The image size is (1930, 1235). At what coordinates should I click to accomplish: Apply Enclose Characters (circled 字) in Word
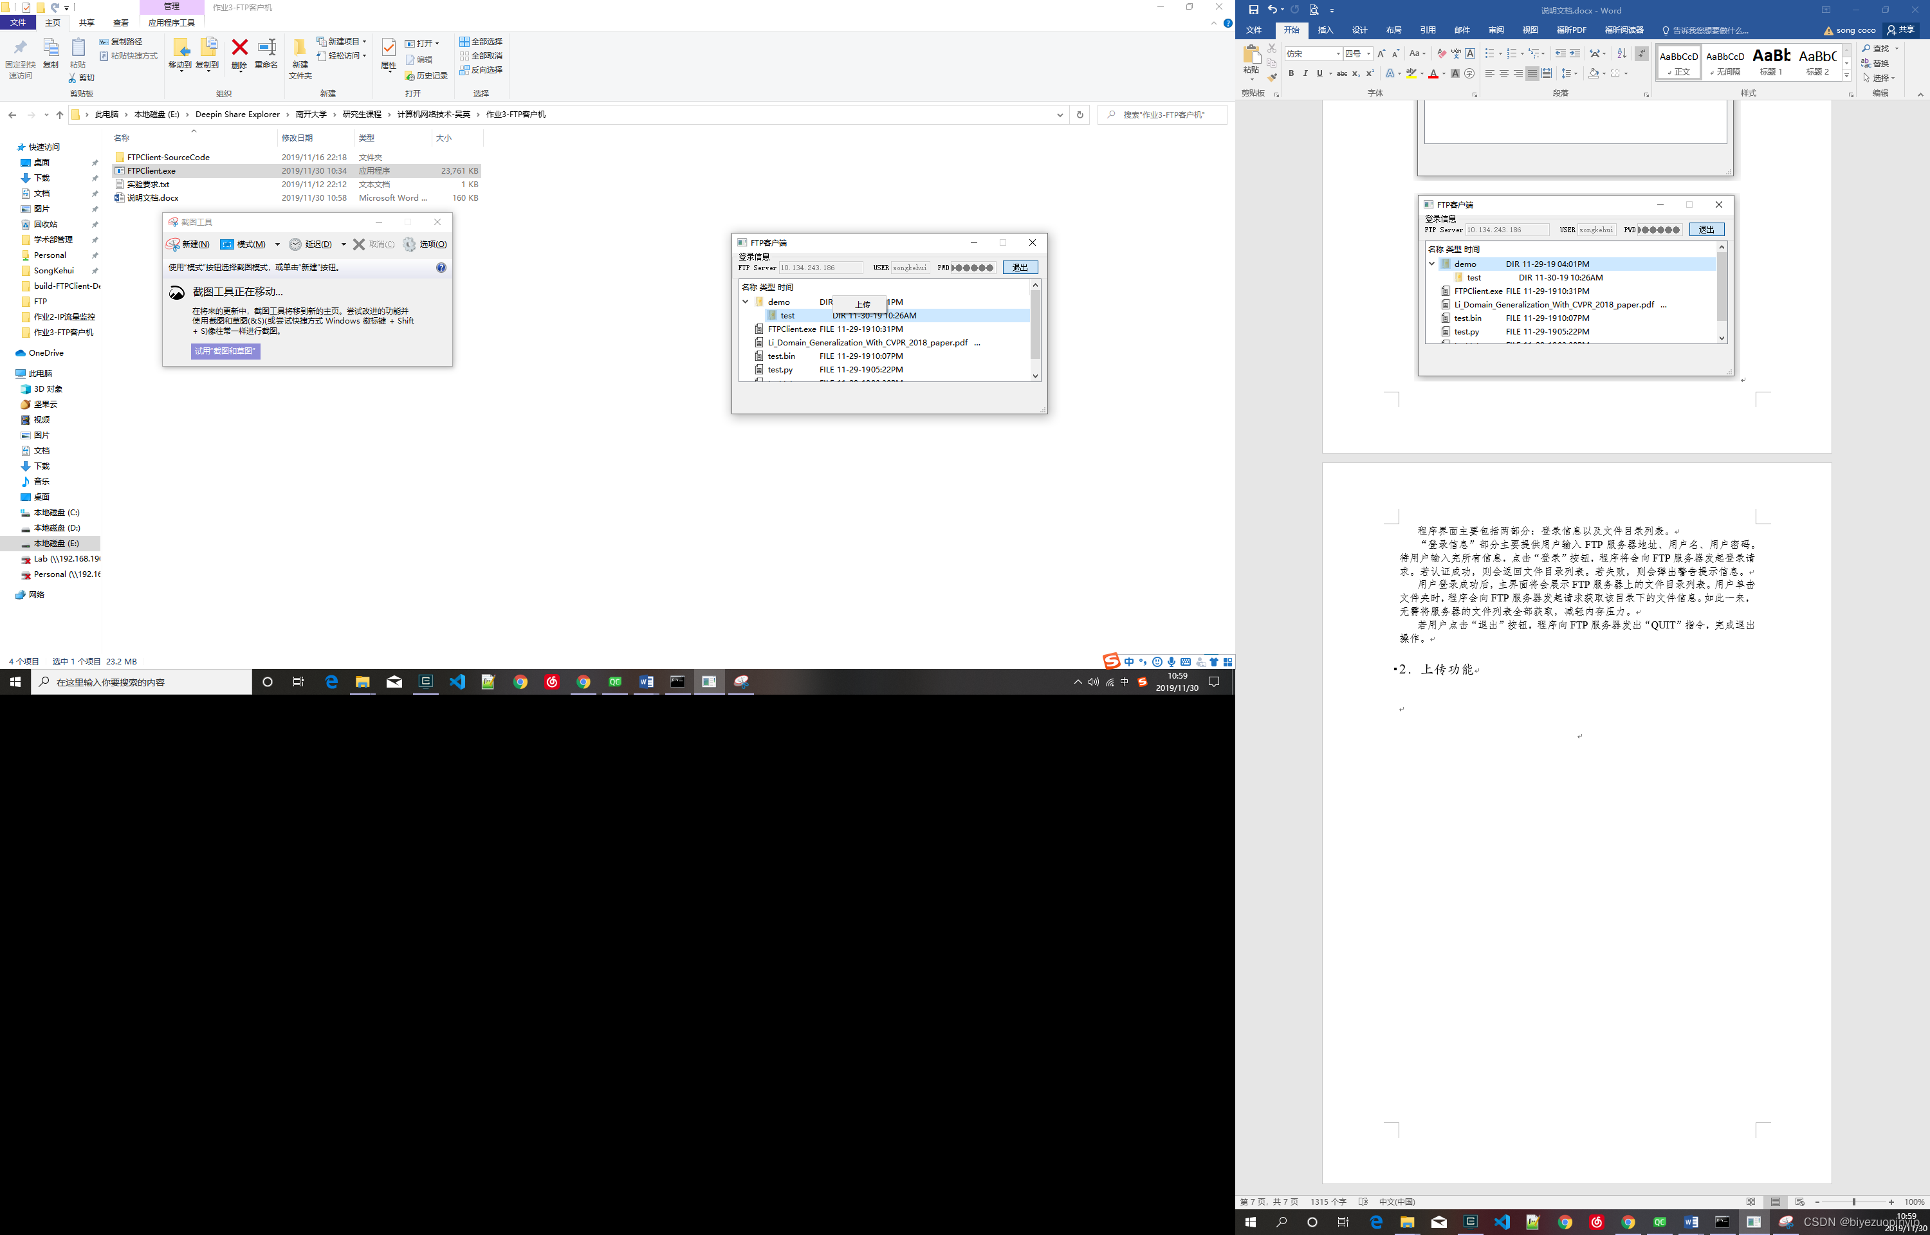(x=1470, y=73)
